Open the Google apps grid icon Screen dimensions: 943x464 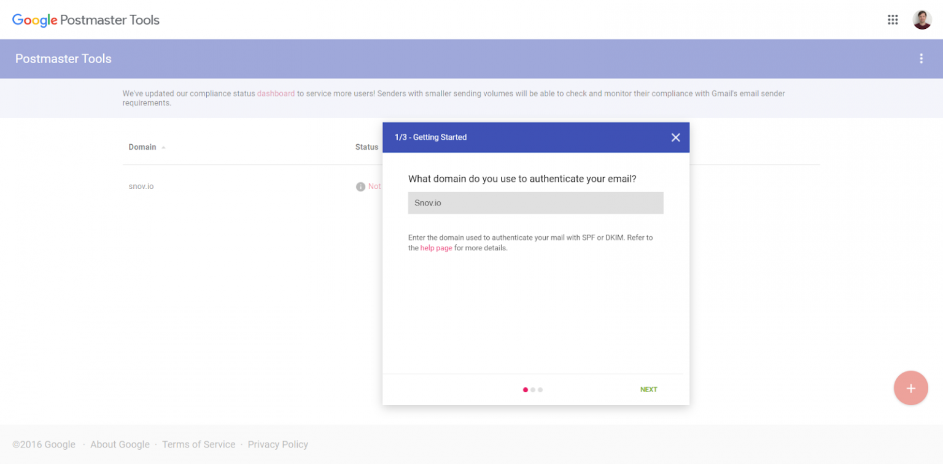[893, 20]
